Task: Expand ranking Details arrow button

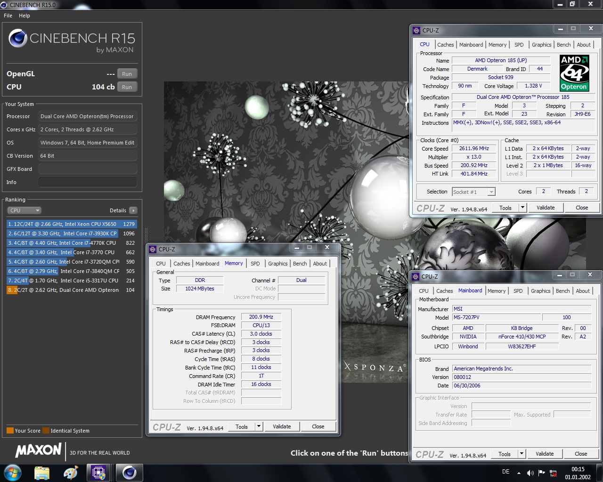Action: click(133, 210)
